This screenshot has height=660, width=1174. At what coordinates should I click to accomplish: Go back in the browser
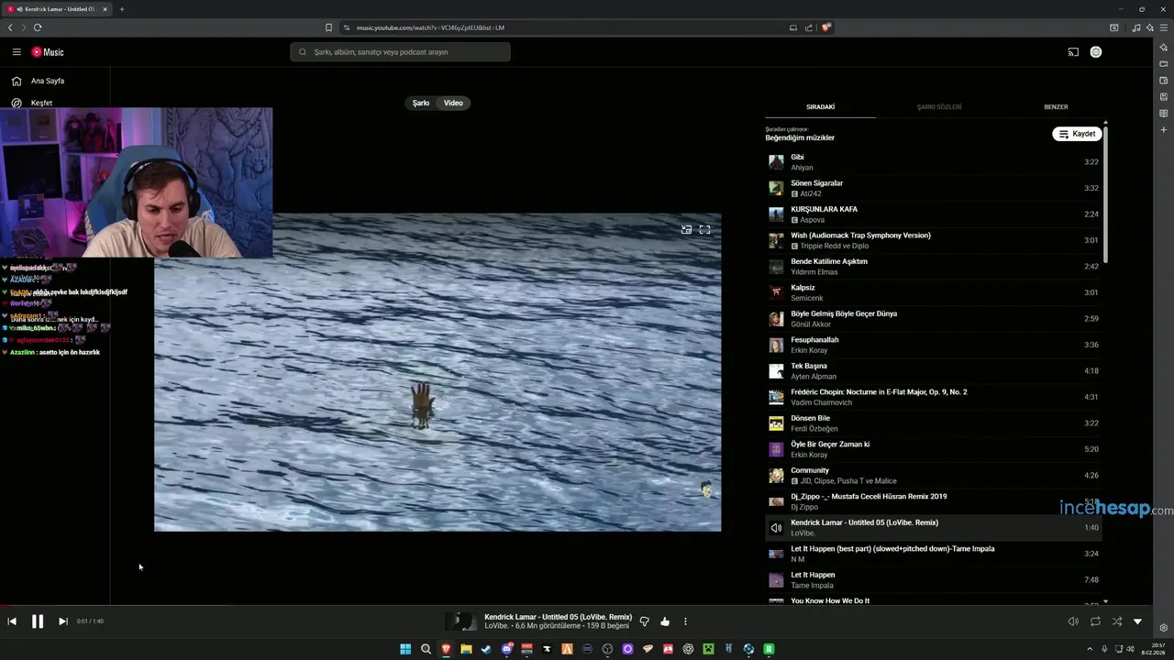pyautogui.click(x=10, y=27)
